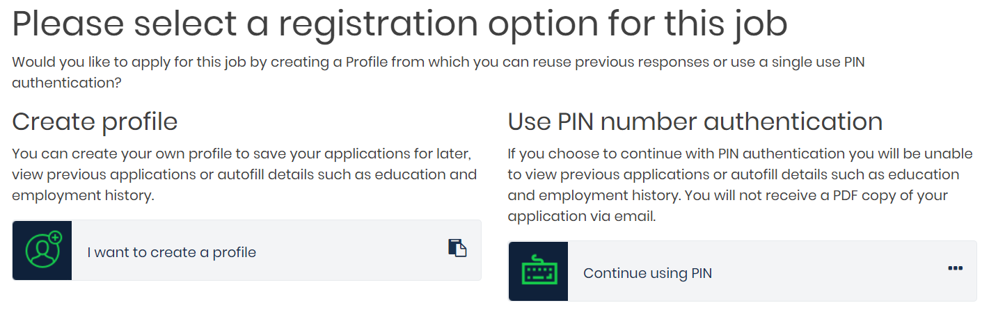Click the main "Please select a registration option" title
This screenshot has height=312, width=989.
399,25
